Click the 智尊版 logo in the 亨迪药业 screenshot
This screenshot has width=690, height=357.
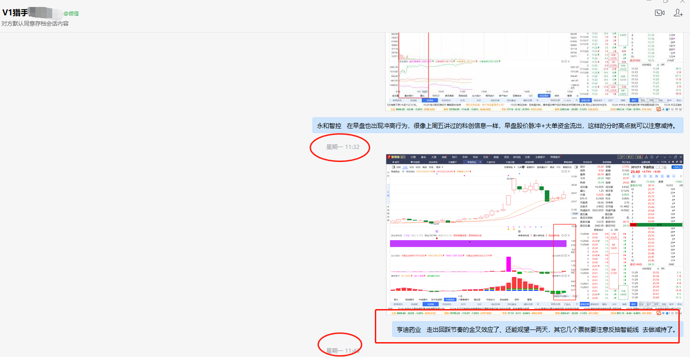[x=396, y=157]
